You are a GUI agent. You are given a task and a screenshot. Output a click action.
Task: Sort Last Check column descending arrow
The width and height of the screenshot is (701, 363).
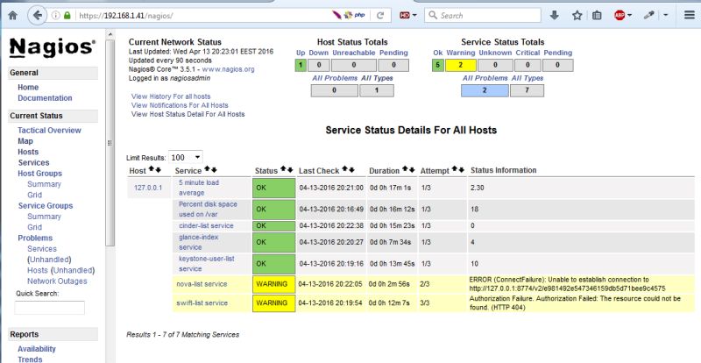click(351, 169)
